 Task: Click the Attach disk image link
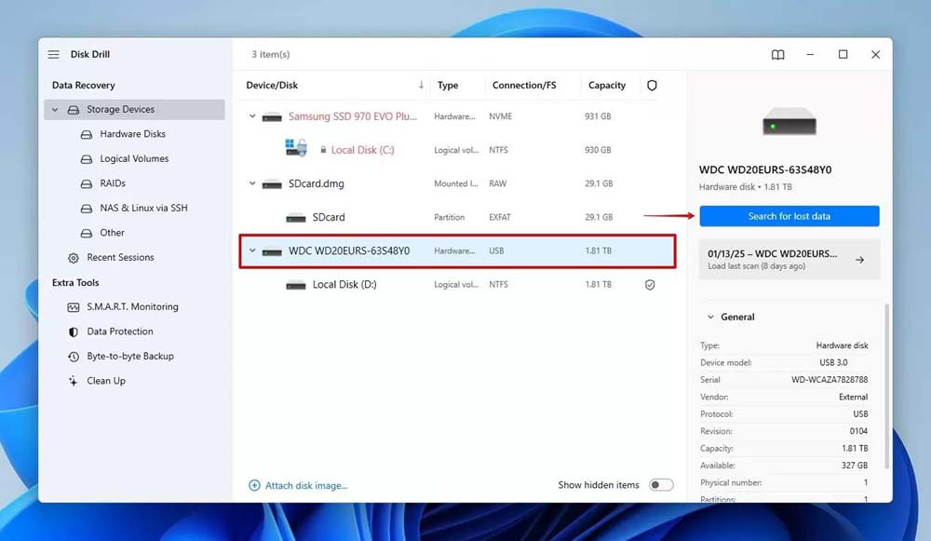tap(305, 486)
